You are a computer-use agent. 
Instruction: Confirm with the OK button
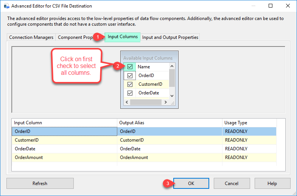[191, 183]
